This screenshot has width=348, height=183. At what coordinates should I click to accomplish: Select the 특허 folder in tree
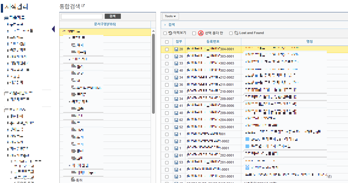(77, 180)
